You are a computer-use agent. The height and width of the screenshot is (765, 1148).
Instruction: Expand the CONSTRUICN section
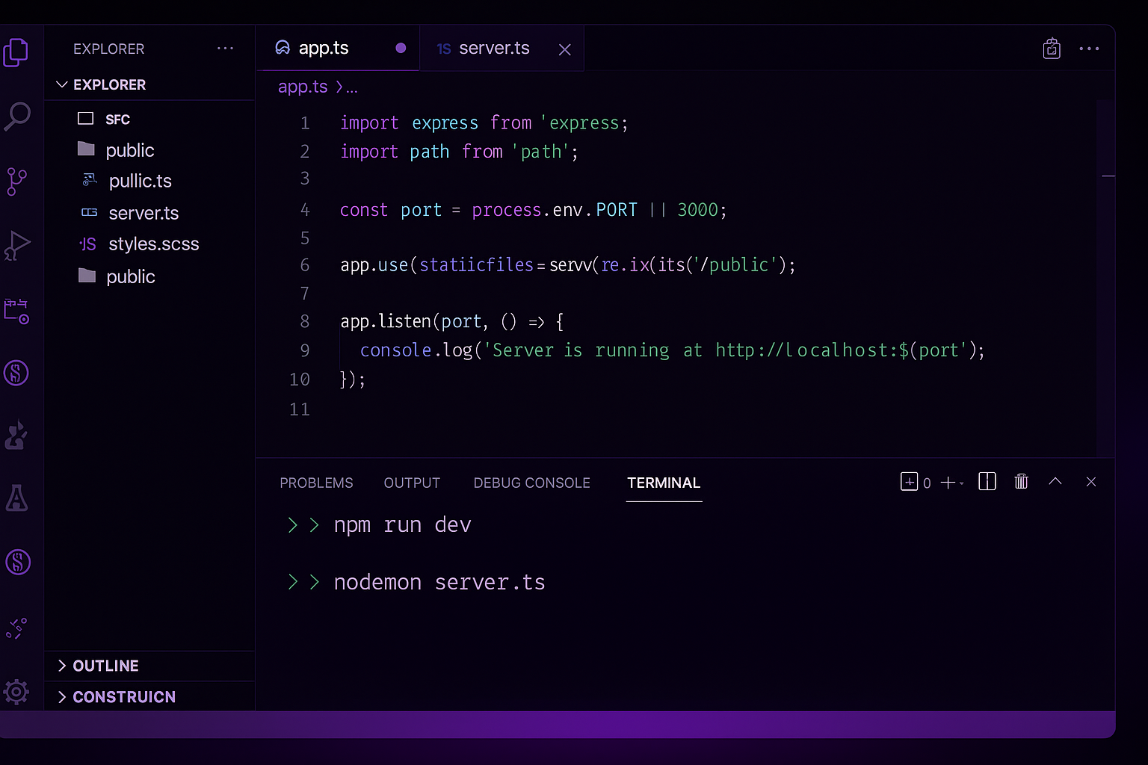coord(62,697)
